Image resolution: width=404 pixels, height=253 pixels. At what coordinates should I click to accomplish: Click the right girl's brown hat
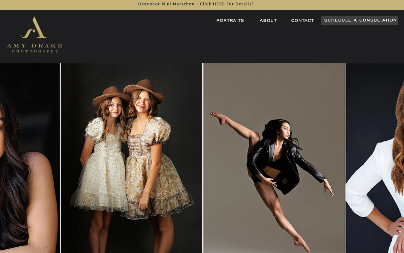(144, 88)
